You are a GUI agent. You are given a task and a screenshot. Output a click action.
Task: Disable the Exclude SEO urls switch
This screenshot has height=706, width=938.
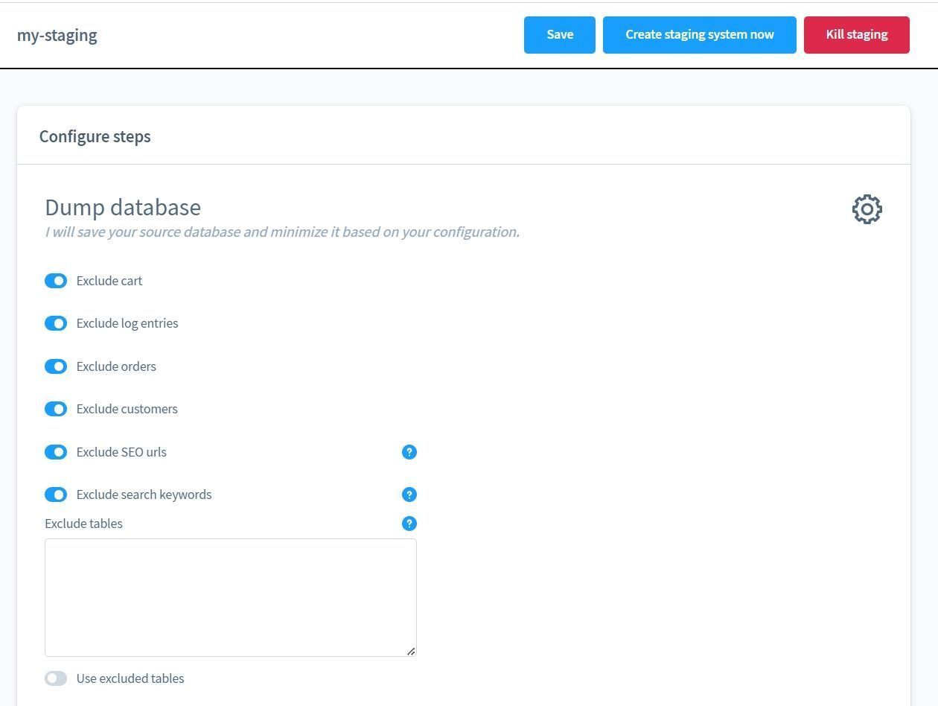[x=56, y=452]
